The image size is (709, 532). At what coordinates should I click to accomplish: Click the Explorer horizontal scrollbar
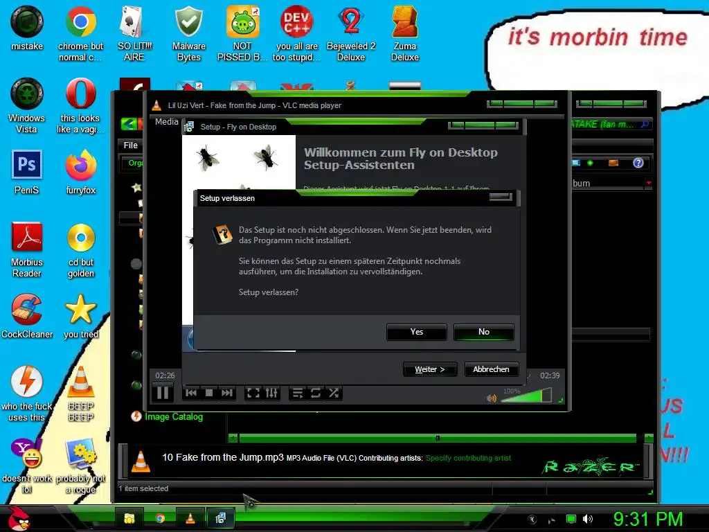438,438
